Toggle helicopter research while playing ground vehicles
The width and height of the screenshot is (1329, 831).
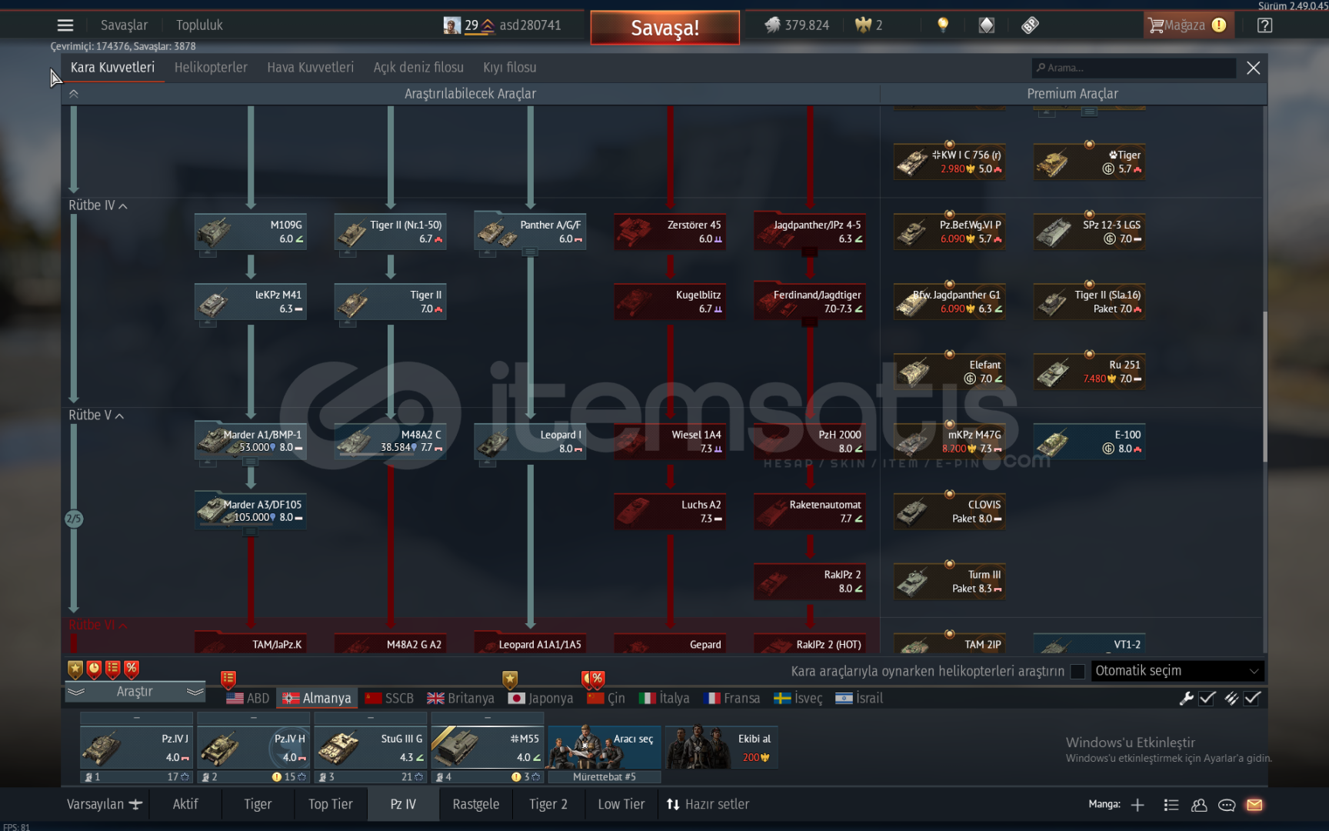(x=1078, y=672)
